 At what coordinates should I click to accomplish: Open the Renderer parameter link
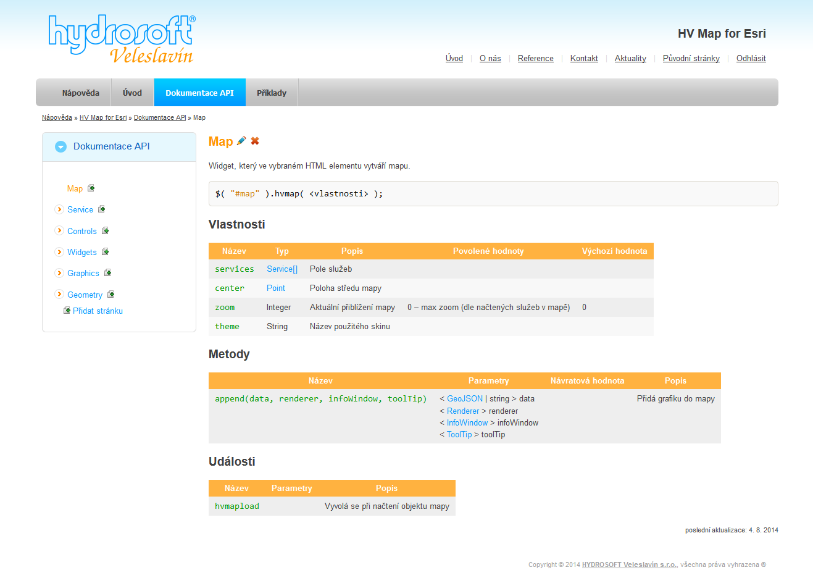point(463,411)
